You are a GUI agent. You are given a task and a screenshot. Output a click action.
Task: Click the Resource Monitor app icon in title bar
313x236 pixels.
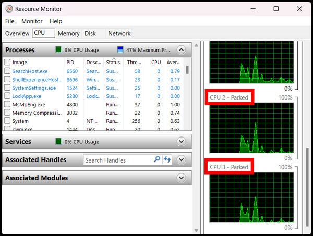(9, 9)
